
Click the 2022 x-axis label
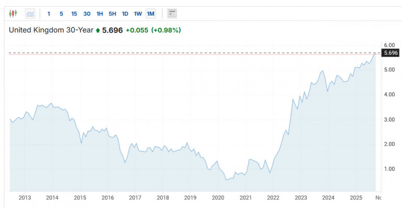pyautogui.click(x=273, y=198)
